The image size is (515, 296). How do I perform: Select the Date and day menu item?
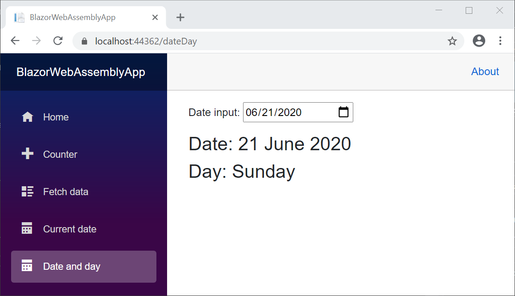point(72,266)
